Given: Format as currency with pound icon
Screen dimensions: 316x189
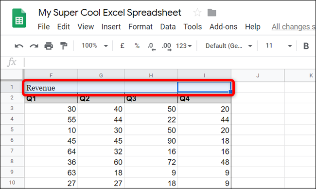Looking at the screenshot, I should [122, 46].
